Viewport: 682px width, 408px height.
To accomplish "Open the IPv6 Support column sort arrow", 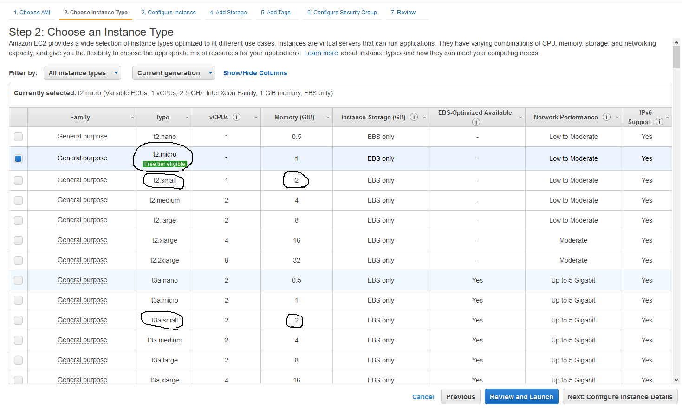I will (668, 118).
